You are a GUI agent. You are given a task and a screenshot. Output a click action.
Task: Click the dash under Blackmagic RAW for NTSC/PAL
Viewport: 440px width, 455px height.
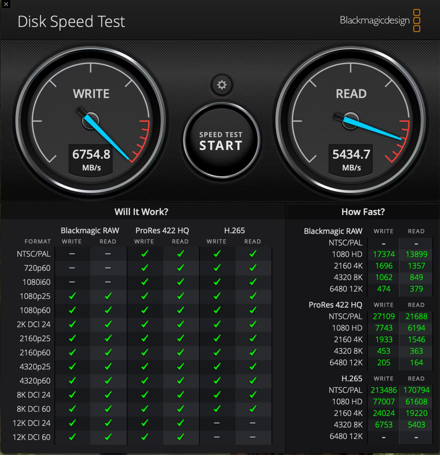72,253
